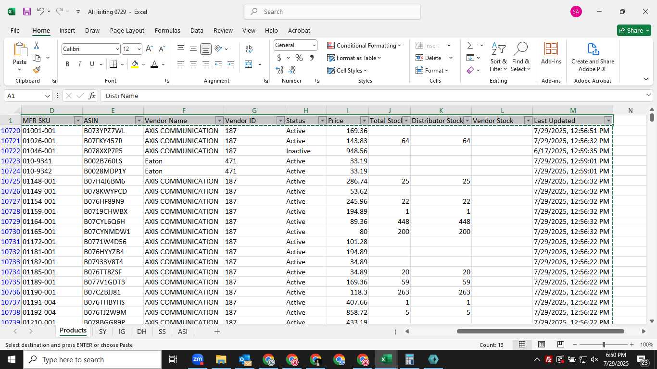Open the File menu
The image size is (657, 369).
pyautogui.click(x=15, y=30)
